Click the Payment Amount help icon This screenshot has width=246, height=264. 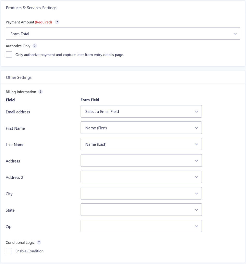pos(57,22)
